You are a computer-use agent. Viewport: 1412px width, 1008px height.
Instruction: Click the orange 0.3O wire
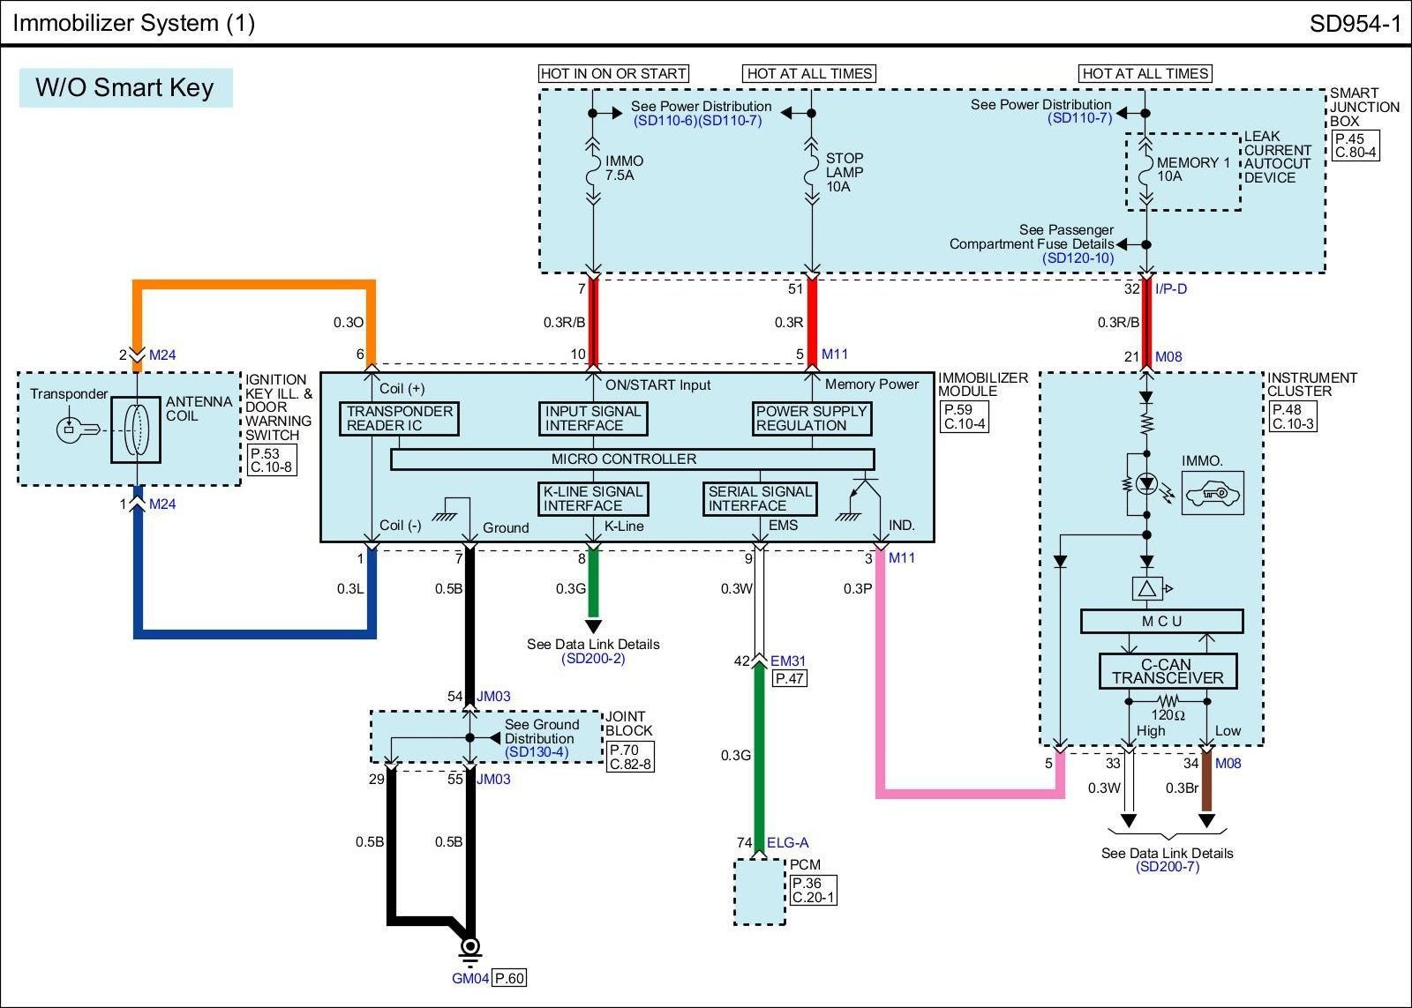tap(254, 285)
